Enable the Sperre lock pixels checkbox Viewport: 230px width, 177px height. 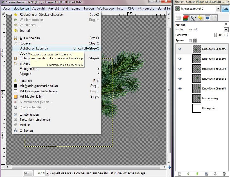click(x=190, y=41)
